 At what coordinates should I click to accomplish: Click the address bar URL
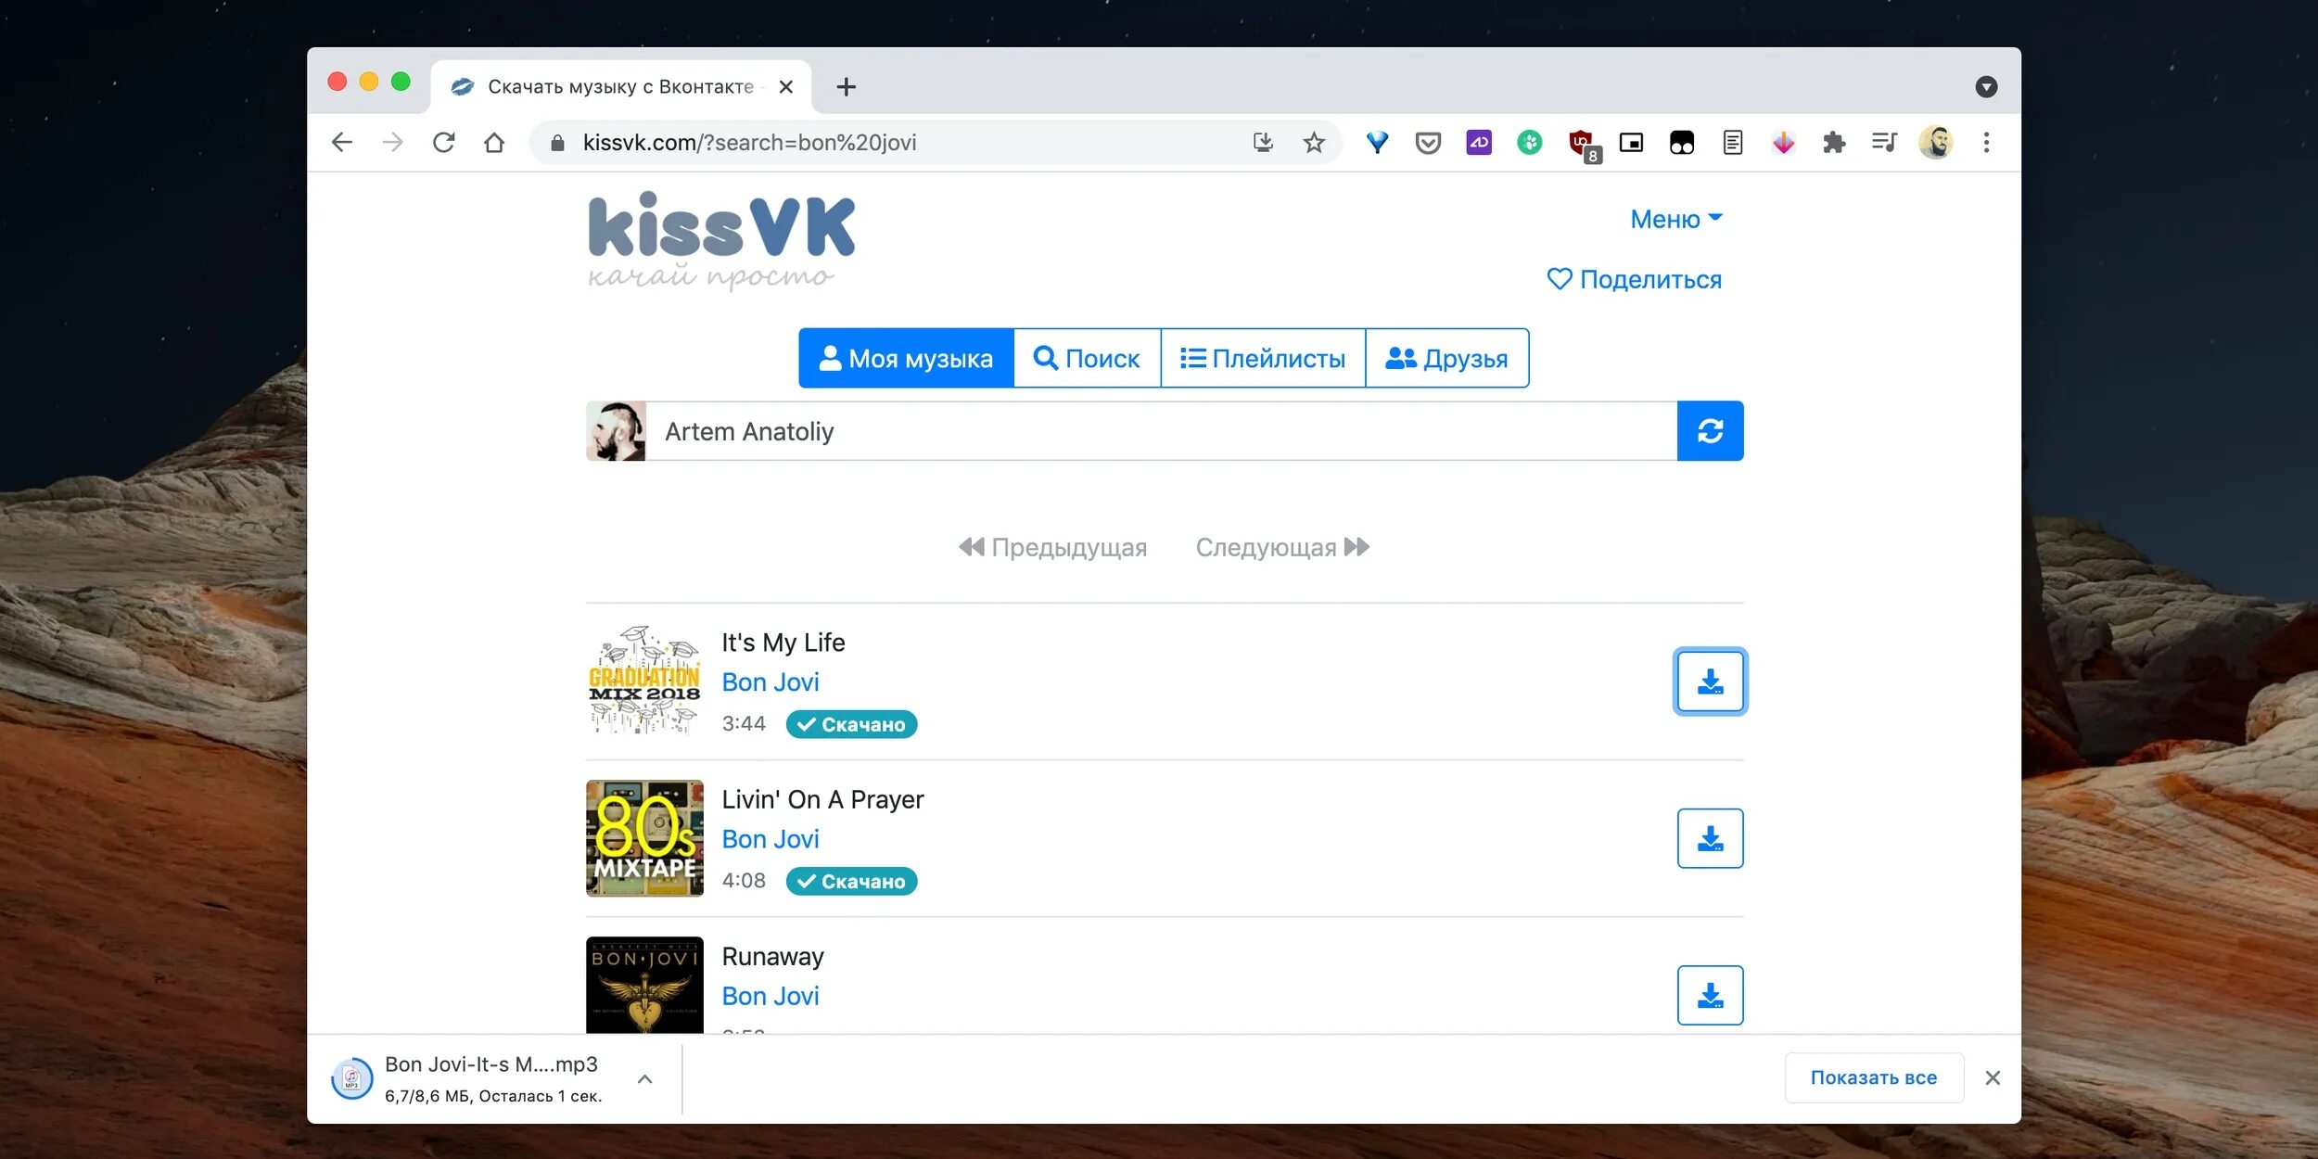[x=749, y=142]
